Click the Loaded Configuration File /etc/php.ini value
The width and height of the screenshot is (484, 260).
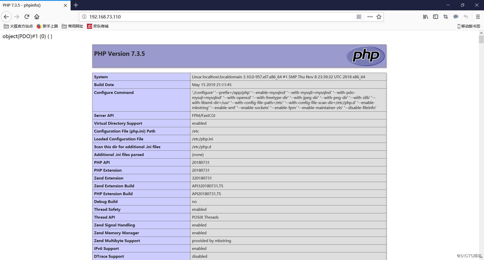202,139
